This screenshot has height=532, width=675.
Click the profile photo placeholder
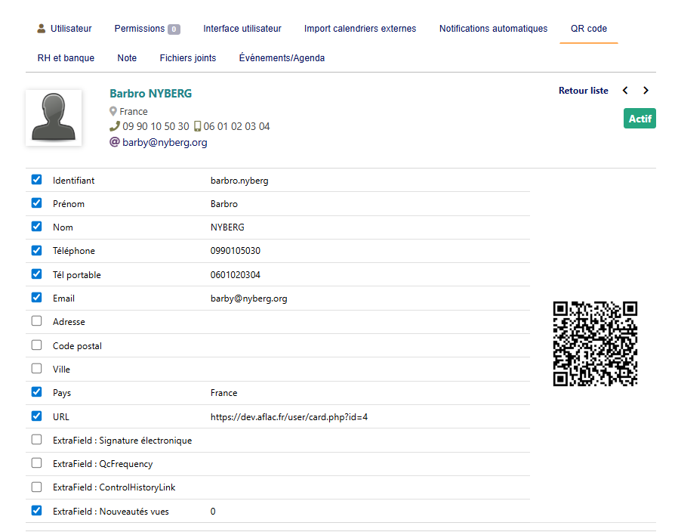54,118
